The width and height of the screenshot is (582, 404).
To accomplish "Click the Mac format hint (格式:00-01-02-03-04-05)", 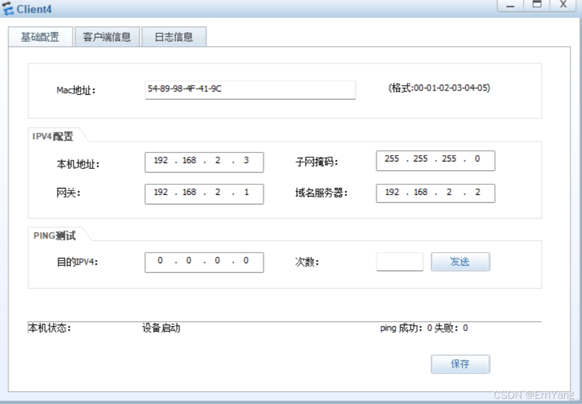I will point(439,88).
